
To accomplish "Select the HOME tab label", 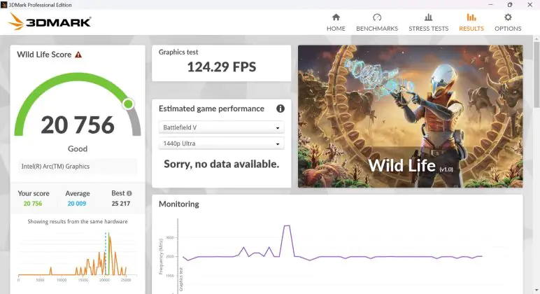I will [x=336, y=29].
